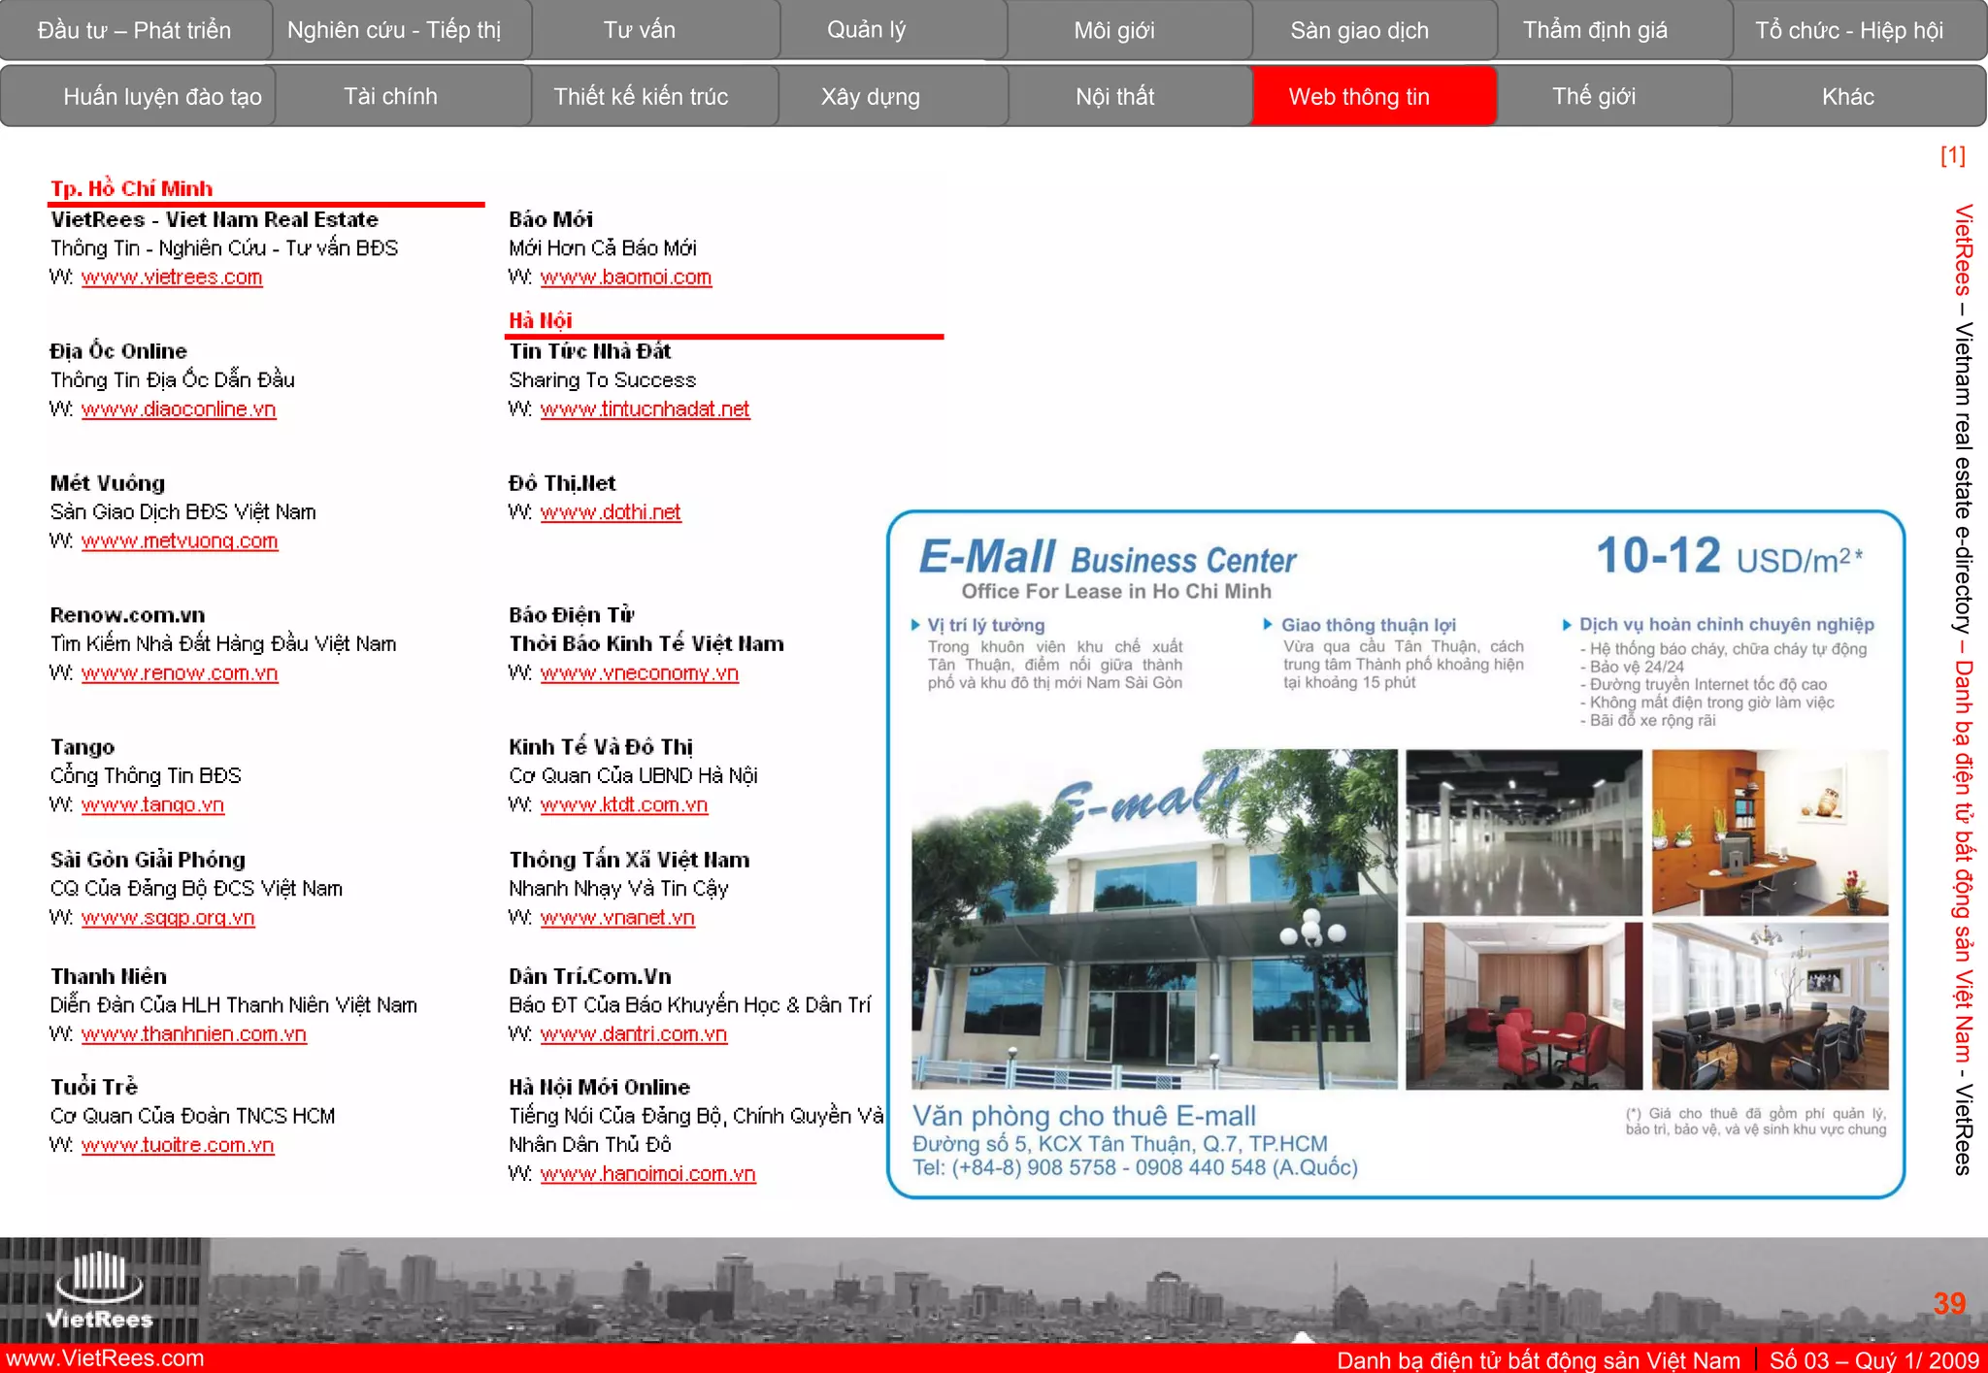
Task: Click the [1] page marker
Action: click(x=1952, y=155)
